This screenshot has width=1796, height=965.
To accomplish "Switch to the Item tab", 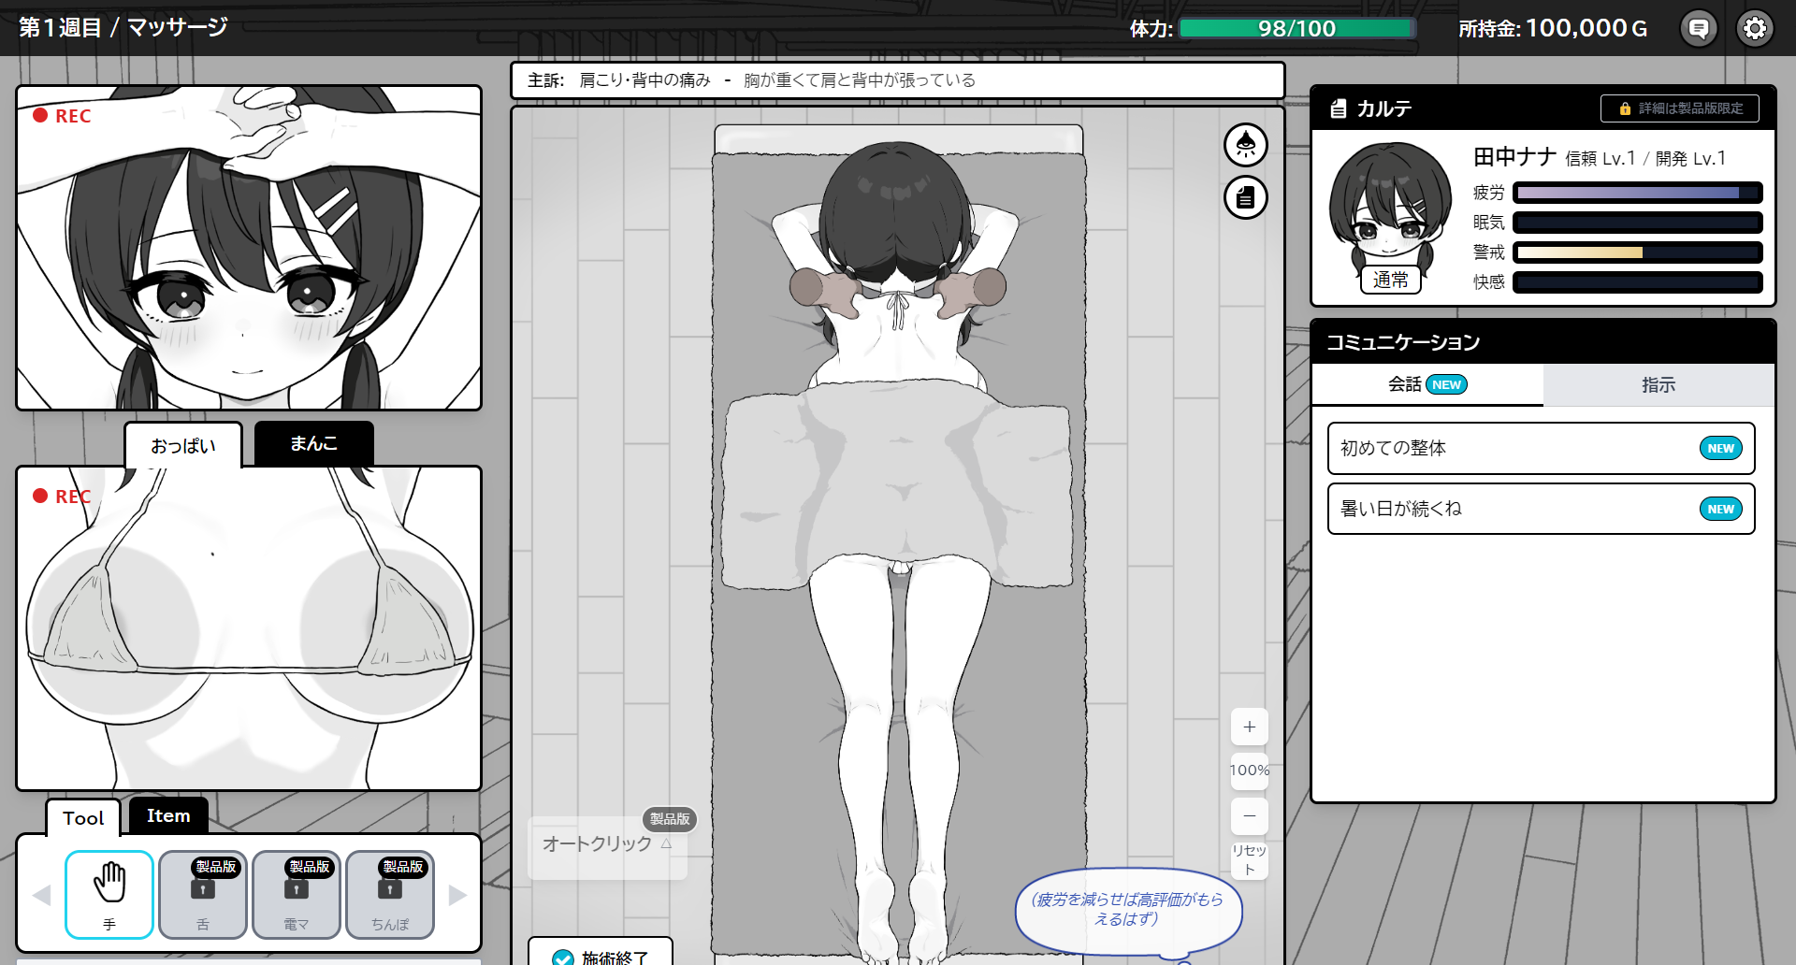I will [168, 815].
